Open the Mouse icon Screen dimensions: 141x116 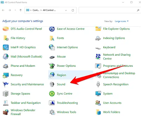52,57
